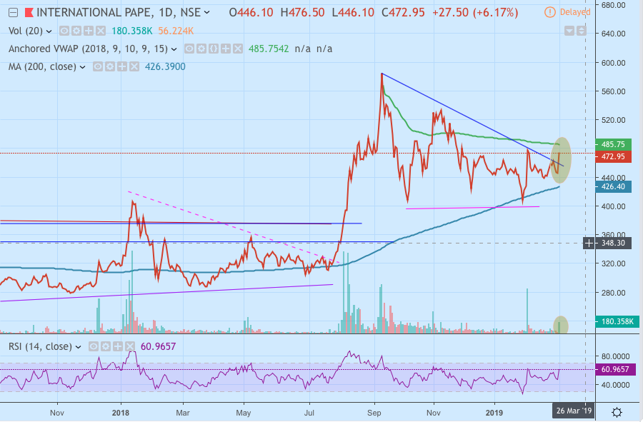
Task: Click the plus icon of MA 200
Action: tap(121, 67)
